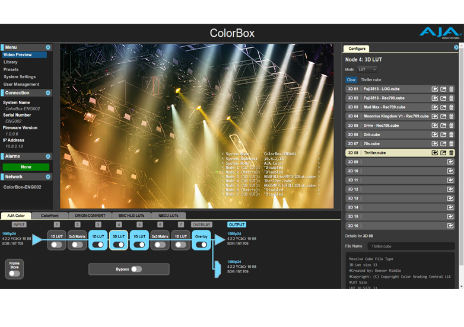Screen dimensions: 464x327
Task: Select the AJA Color tab
Action: (16, 216)
